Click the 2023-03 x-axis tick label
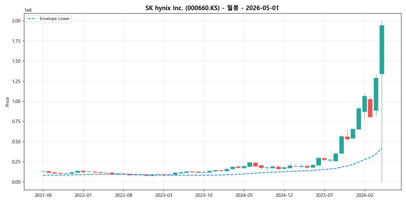The width and height of the screenshot is (406, 203). (164, 195)
